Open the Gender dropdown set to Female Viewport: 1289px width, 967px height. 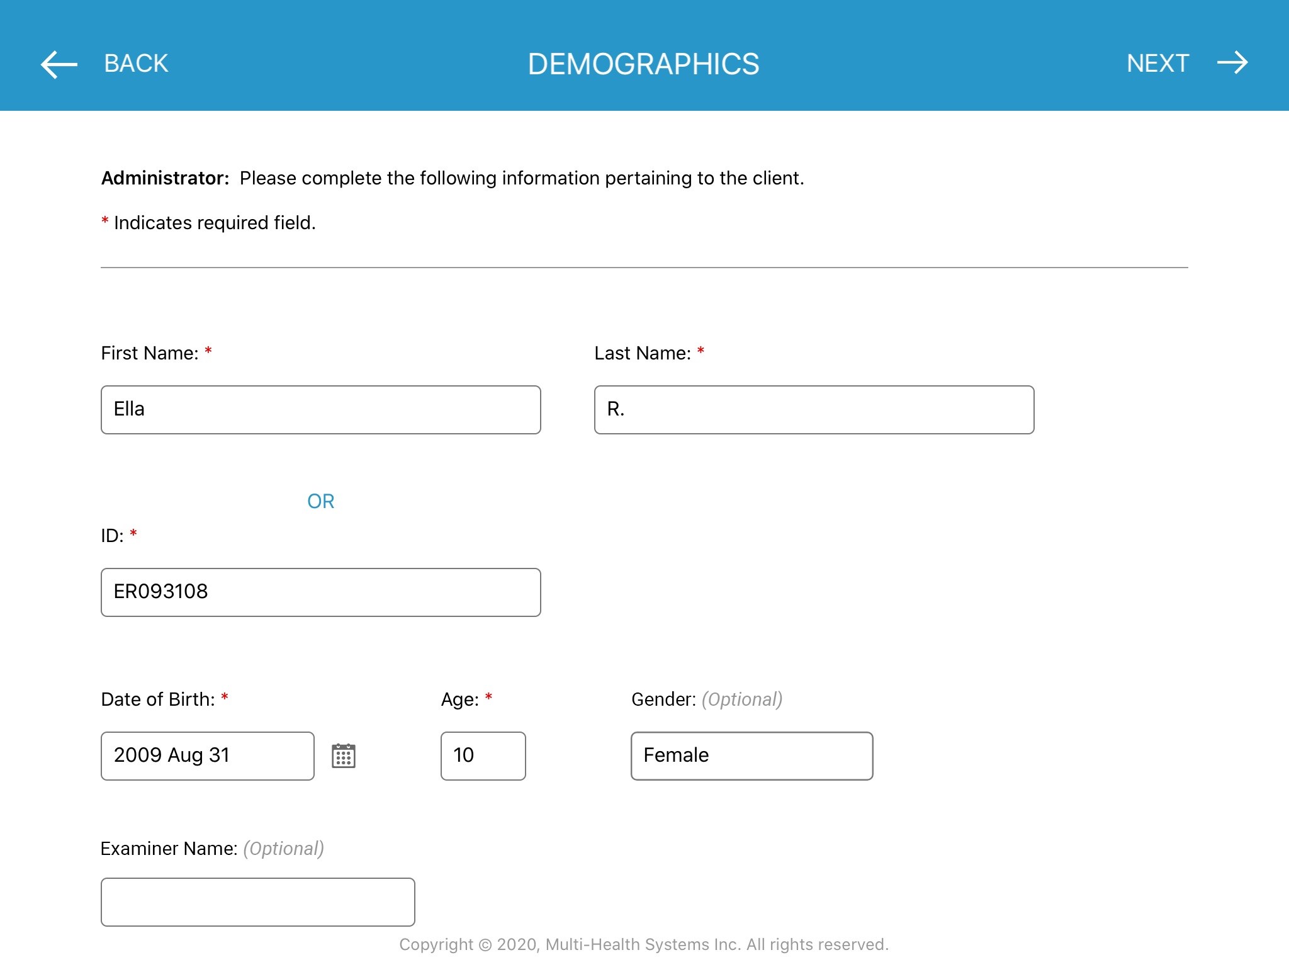pos(751,756)
